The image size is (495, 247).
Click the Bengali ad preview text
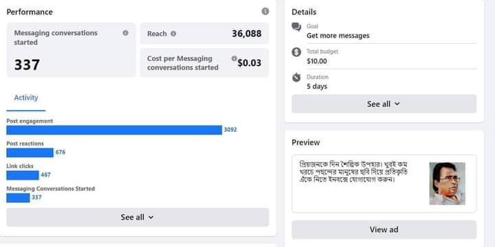click(353, 172)
